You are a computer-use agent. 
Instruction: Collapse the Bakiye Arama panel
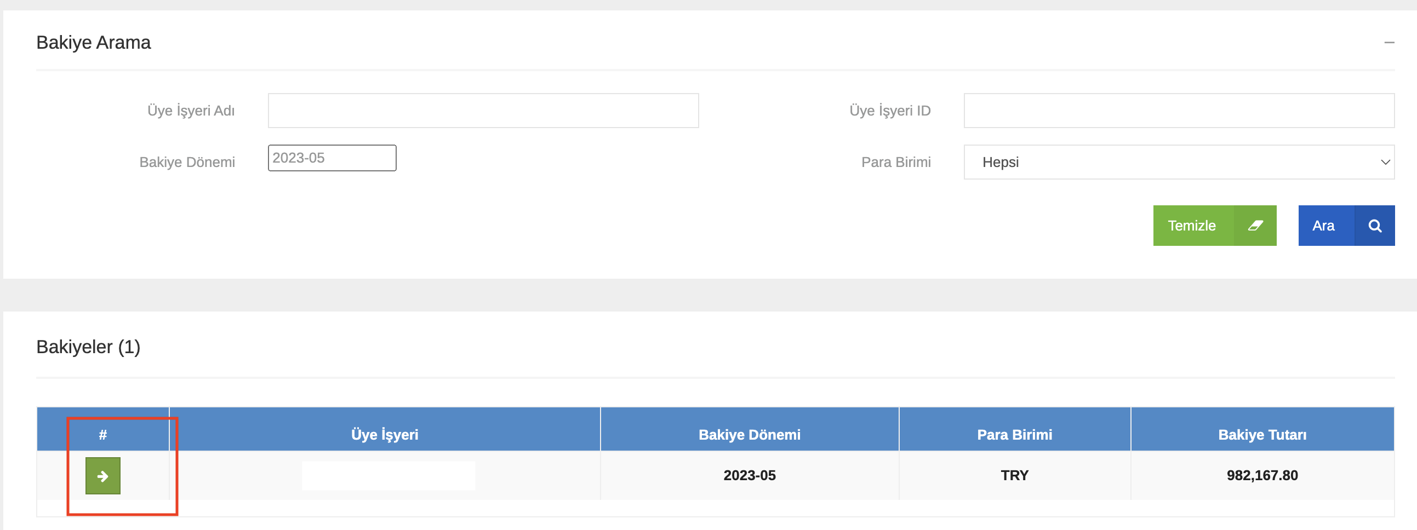1389,43
